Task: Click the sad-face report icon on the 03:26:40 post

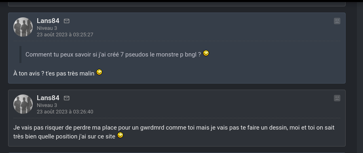Action: coord(337,98)
